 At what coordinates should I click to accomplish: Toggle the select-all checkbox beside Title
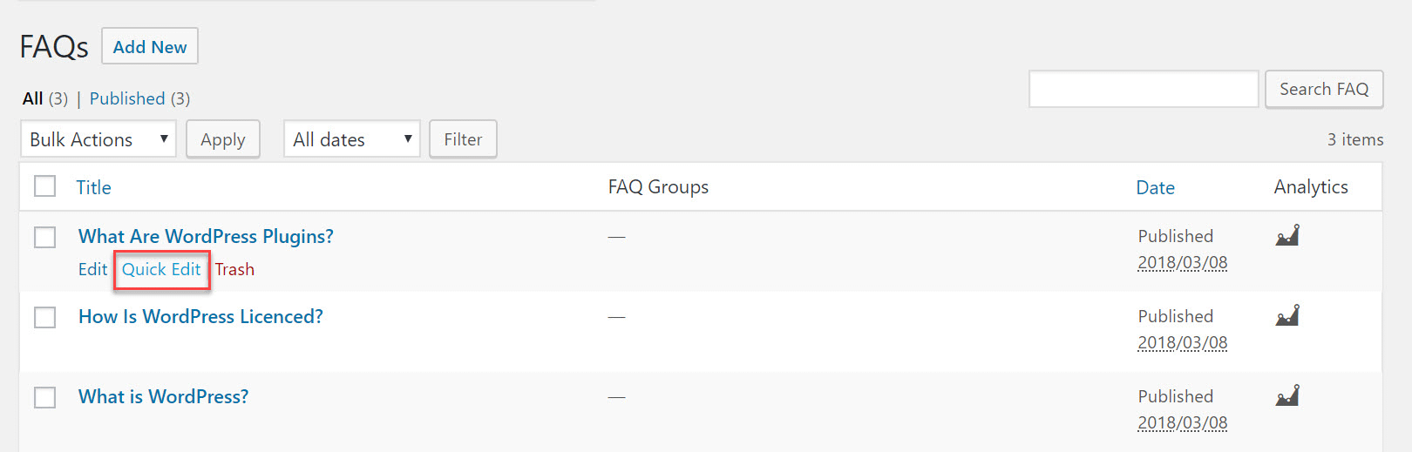pos(45,186)
